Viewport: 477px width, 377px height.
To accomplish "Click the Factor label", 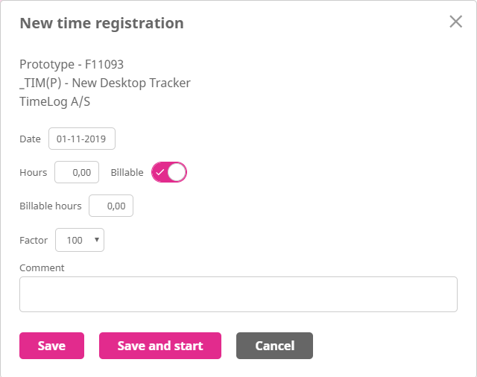I will tap(34, 240).
